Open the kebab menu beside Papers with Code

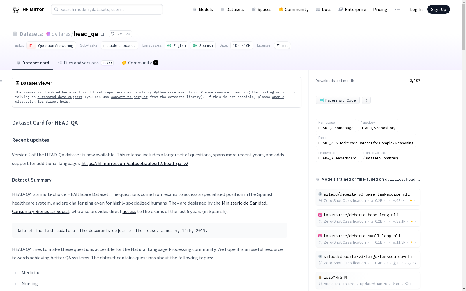[x=366, y=100]
